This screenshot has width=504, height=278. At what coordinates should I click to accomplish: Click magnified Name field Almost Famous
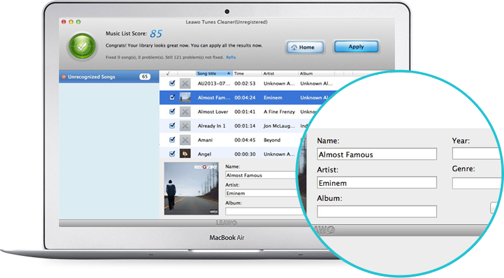click(x=377, y=154)
